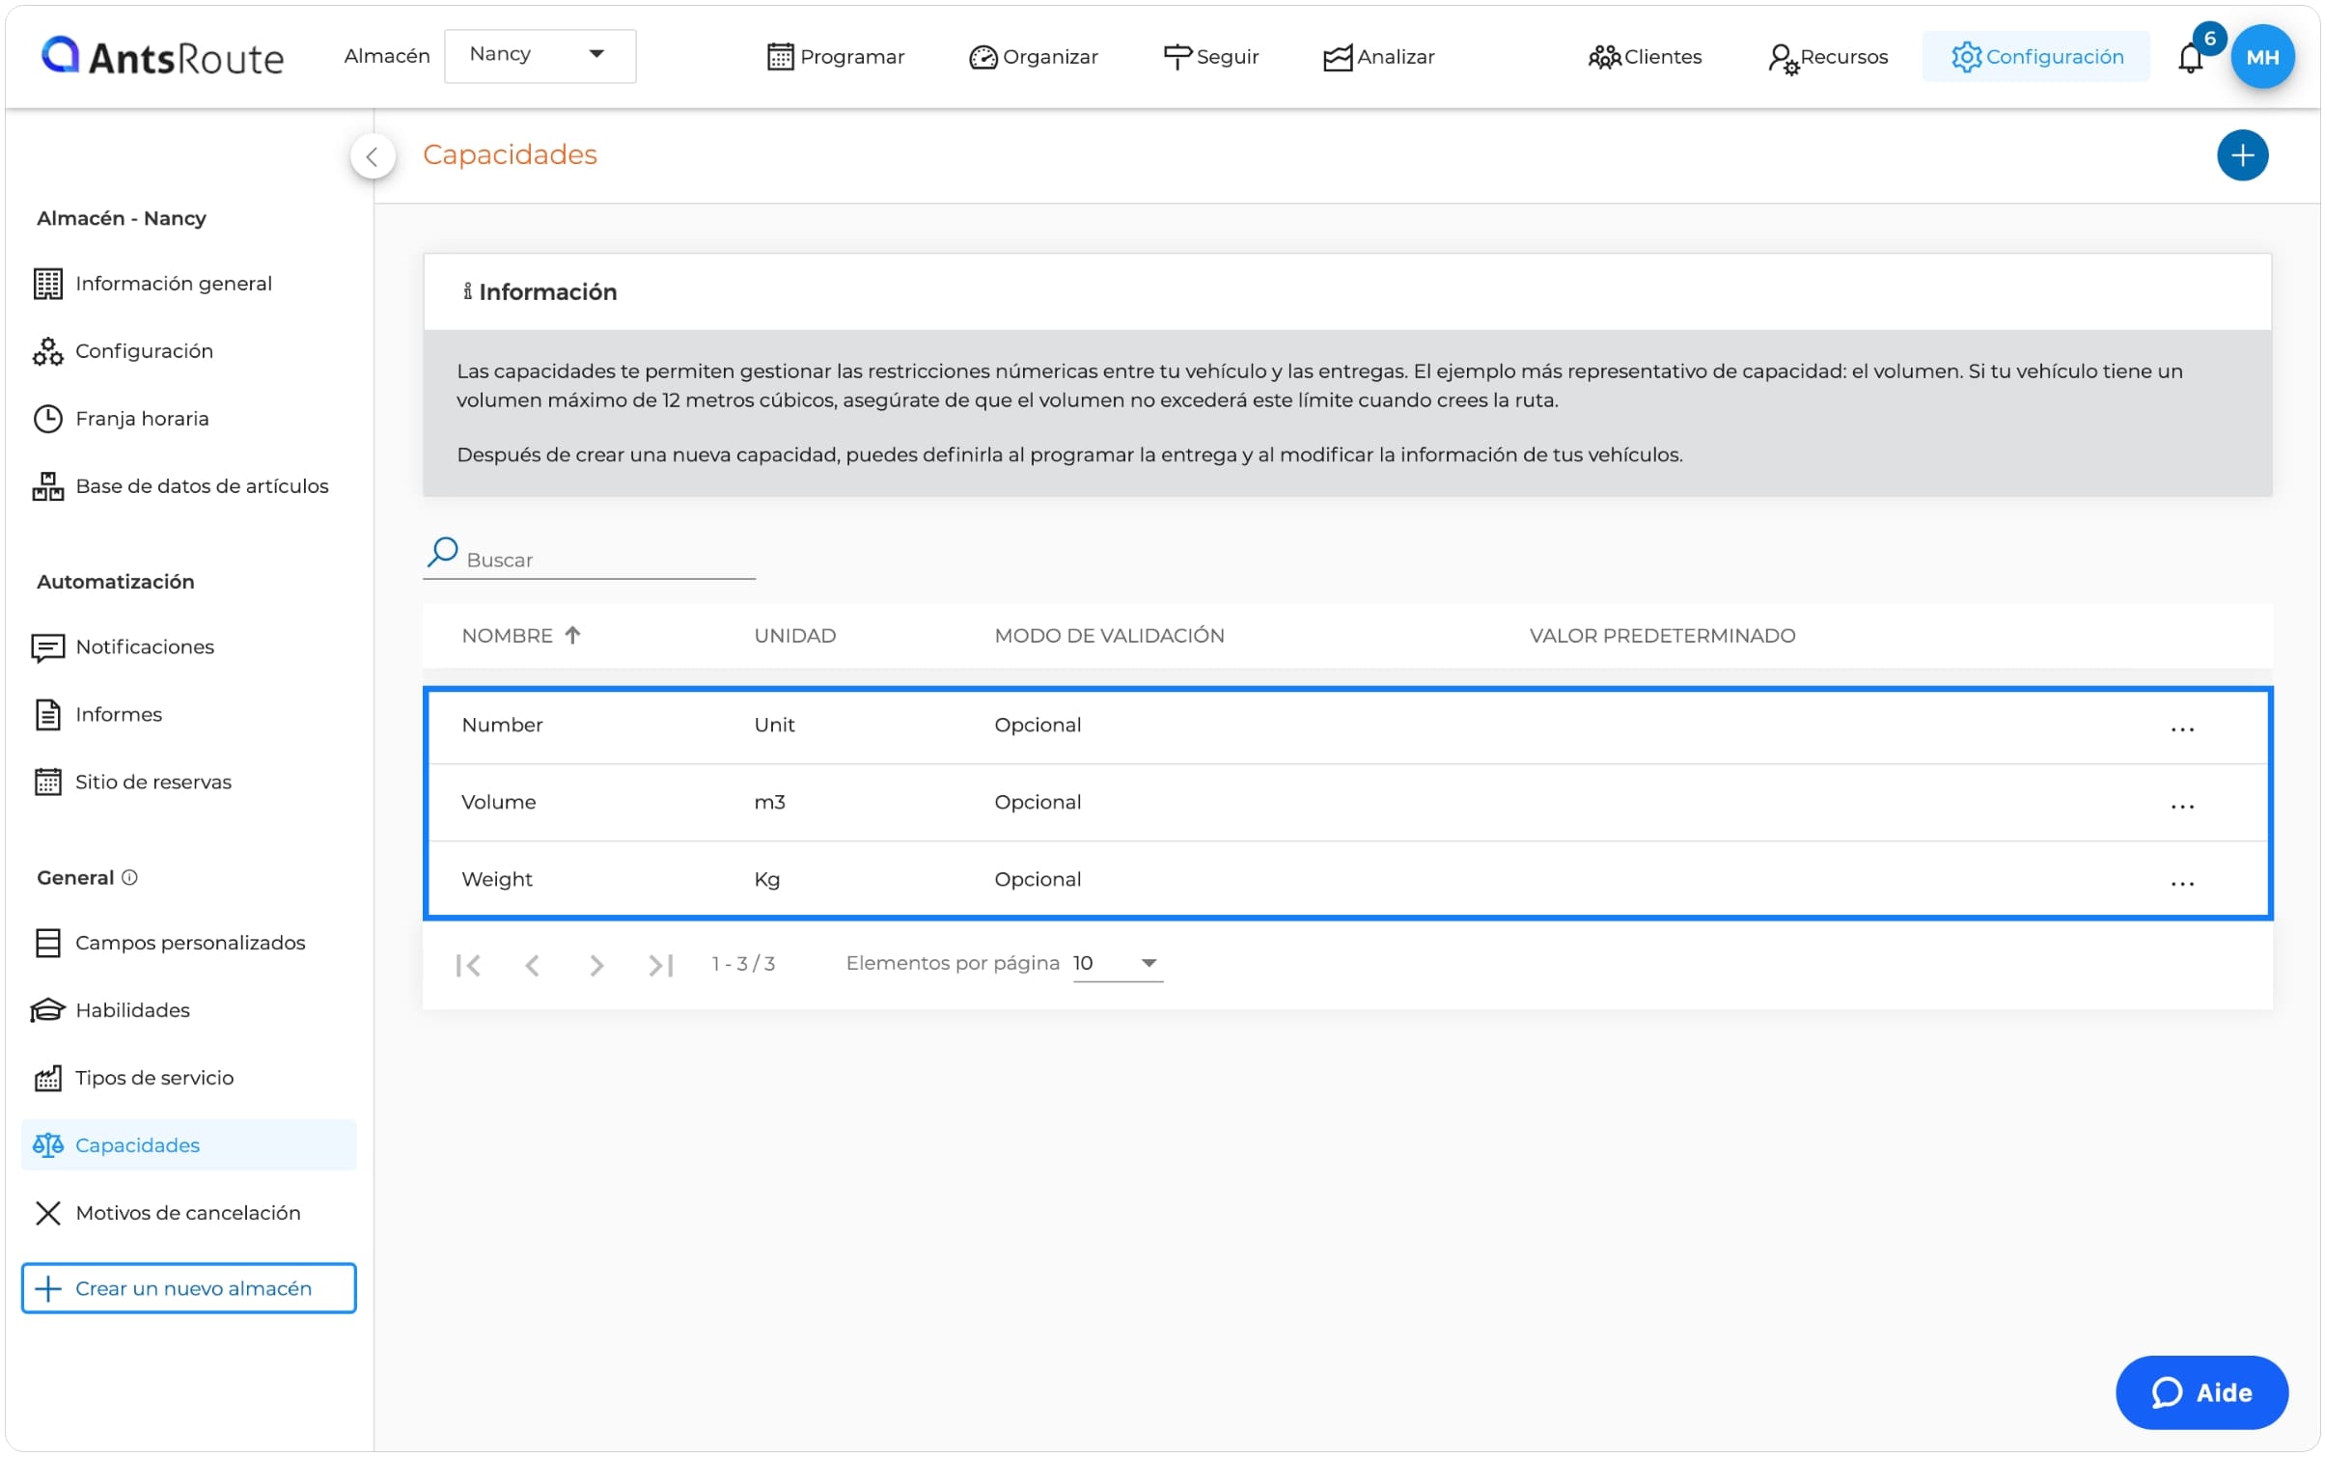Open the MH user avatar menu
Viewport: 2325px width, 1457px height.
(x=2261, y=57)
